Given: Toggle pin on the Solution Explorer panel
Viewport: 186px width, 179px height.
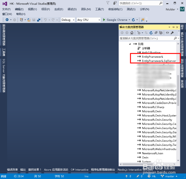Looking at the screenshot, I should 173,27.
